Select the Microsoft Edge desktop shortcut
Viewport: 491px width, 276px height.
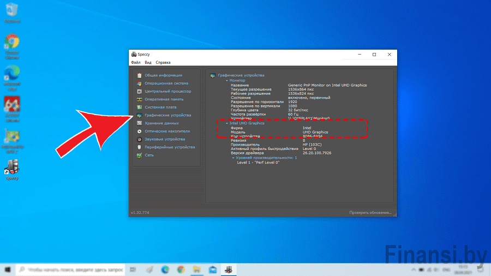[x=12, y=77]
